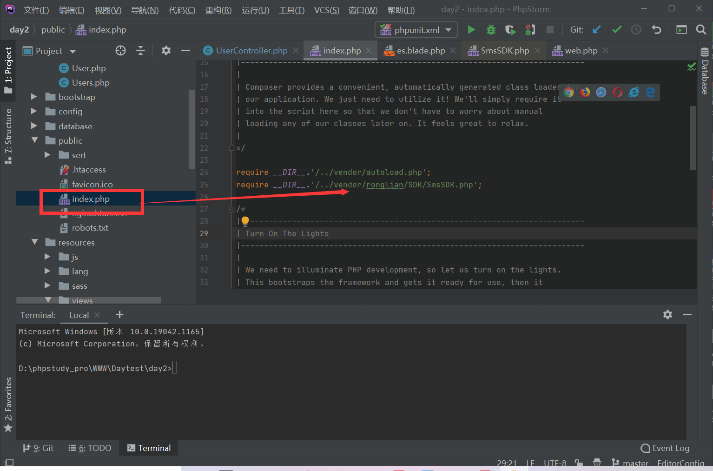Open in Chrome browser icon
713x471 pixels.
click(x=568, y=92)
